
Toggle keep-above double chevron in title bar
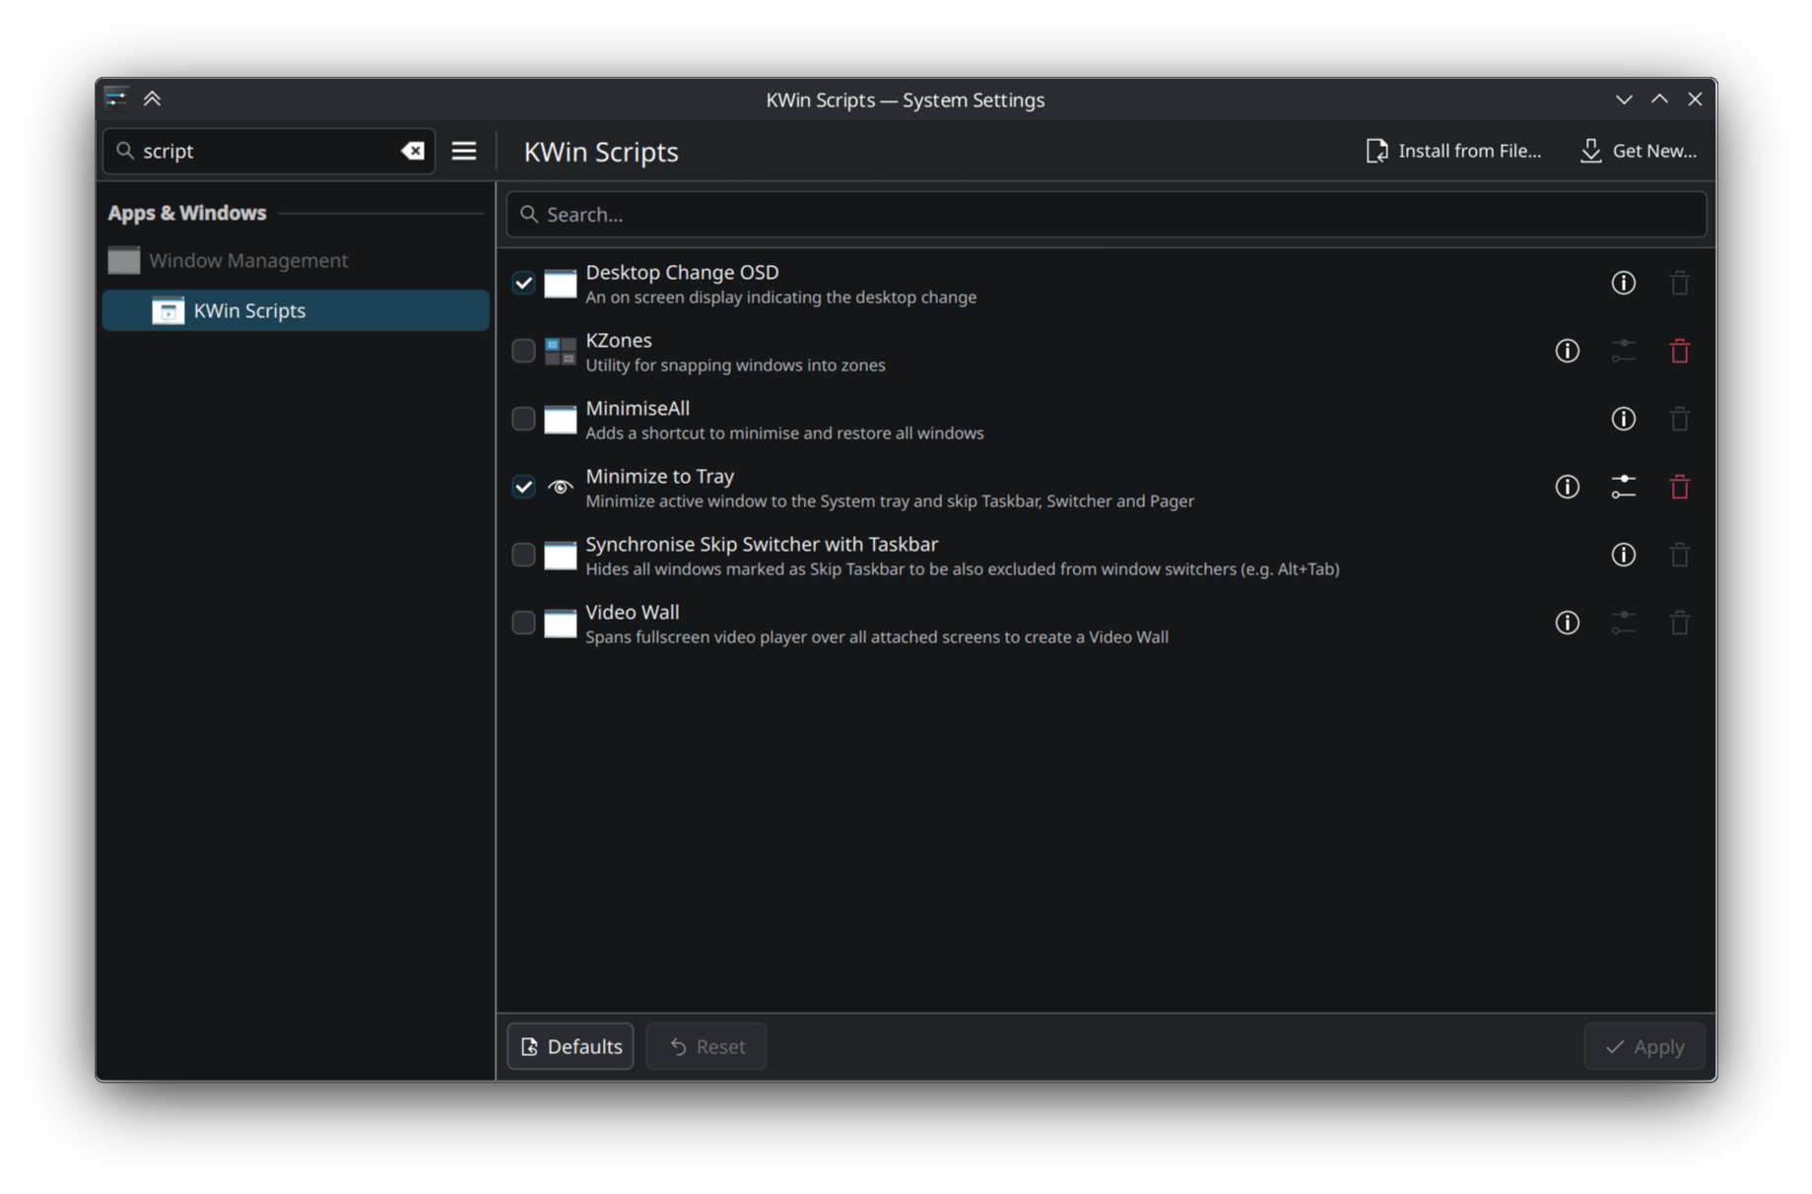click(152, 99)
